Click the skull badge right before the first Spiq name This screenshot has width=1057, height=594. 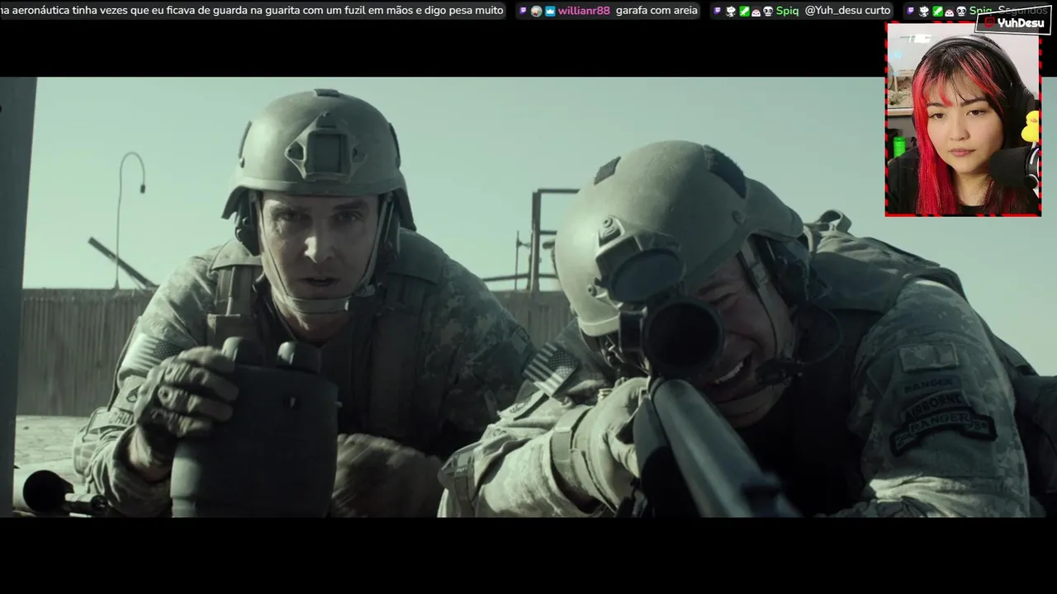768,11
